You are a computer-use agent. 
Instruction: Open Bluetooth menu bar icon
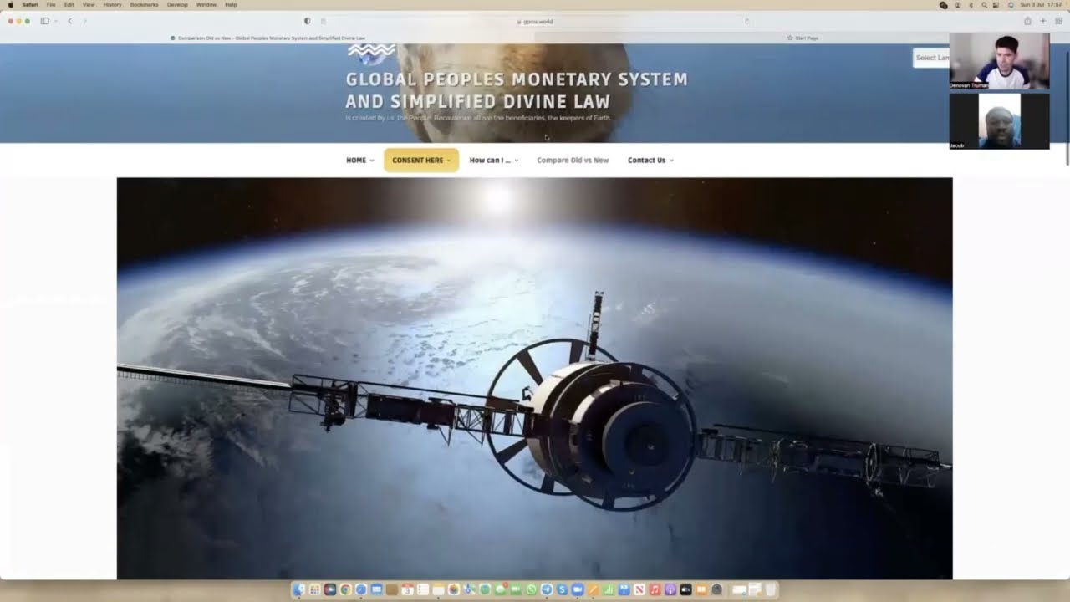(x=970, y=5)
